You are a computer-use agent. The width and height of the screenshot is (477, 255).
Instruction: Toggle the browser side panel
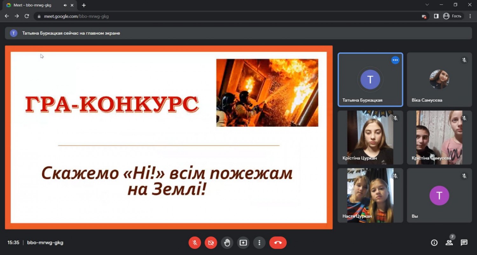click(x=436, y=16)
